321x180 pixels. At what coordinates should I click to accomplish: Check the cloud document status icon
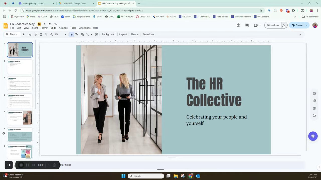tap(55, 24)
